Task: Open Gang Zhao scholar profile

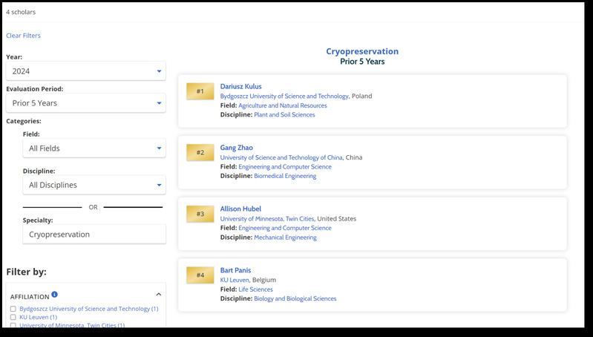Action: click(236, 148)
